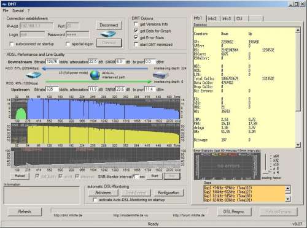
Task: Click the globe icon in ADSL panel
Action: 95,75
